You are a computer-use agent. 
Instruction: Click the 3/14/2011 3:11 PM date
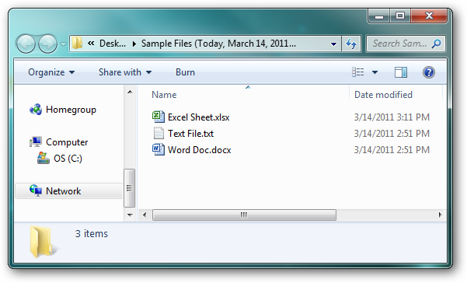click(392, 117)
